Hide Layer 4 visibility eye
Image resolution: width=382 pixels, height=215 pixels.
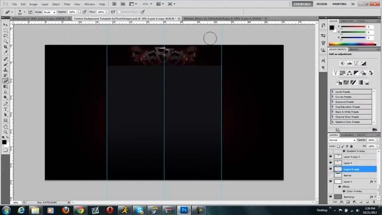click(331, 163)
